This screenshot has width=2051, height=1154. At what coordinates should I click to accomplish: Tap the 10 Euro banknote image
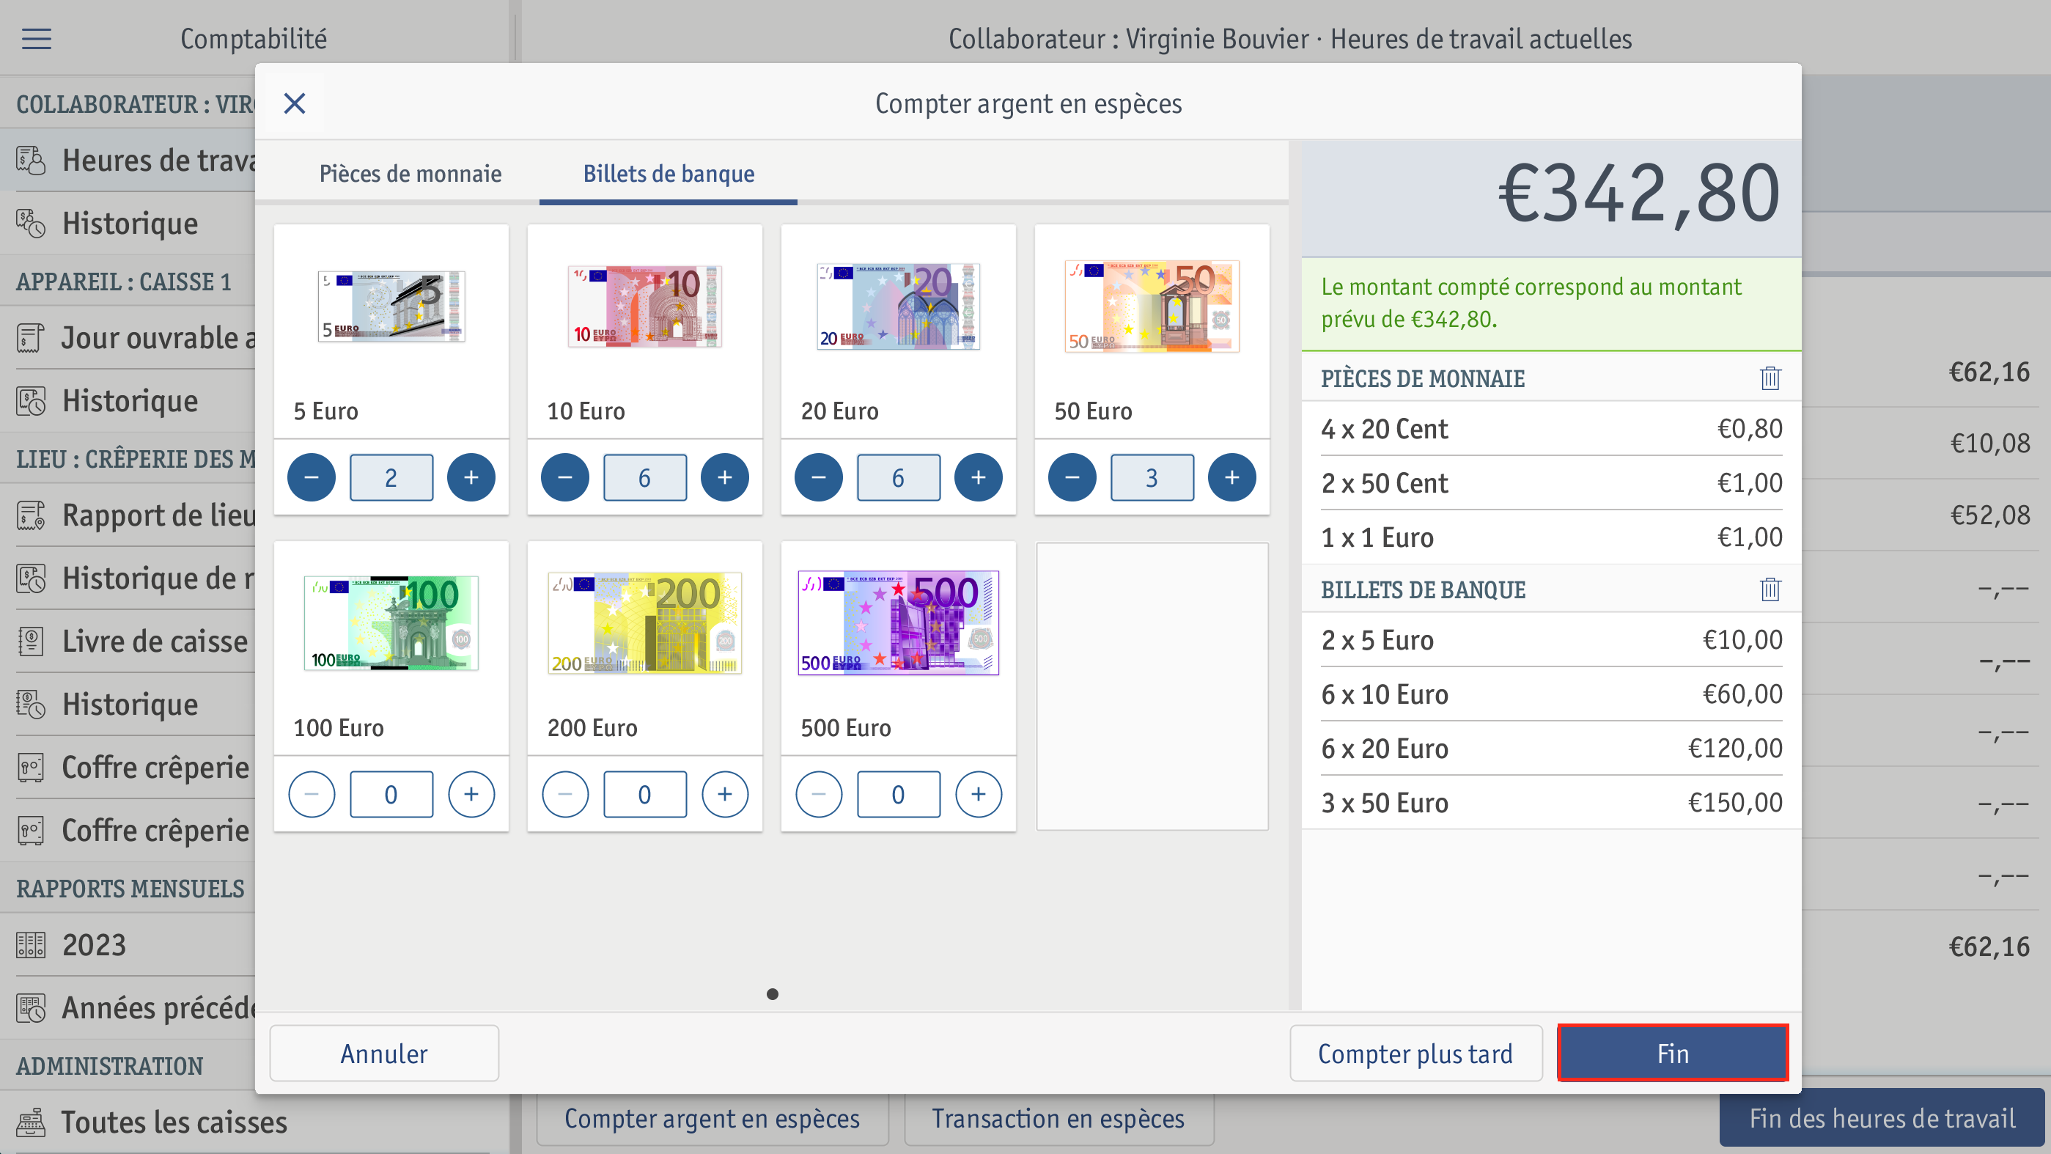point(645,306)
